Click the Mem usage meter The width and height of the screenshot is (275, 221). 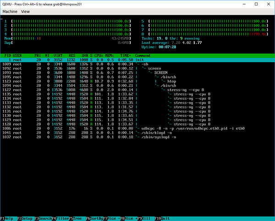coord(68,39)
